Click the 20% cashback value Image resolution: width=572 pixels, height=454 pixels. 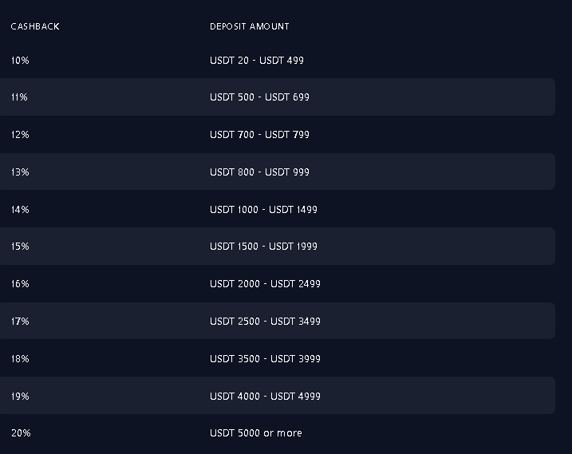21,433
